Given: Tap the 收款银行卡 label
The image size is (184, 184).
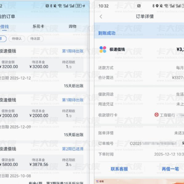Looking at the screenshot, I should [108, 115].
